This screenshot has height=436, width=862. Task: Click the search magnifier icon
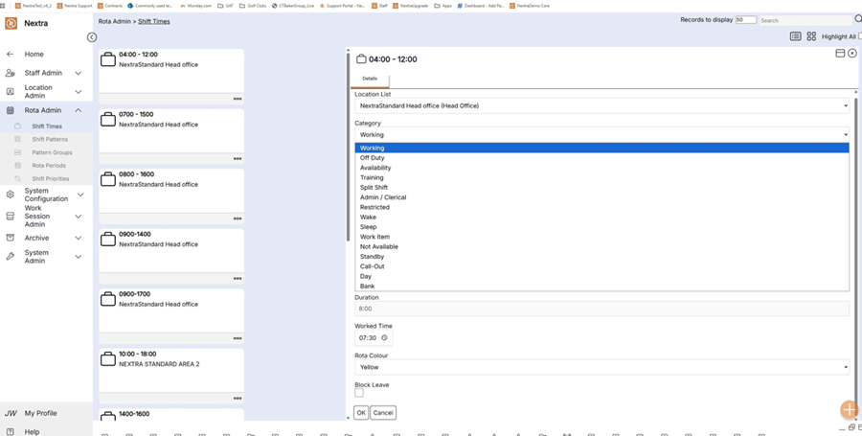click(857, 19)
